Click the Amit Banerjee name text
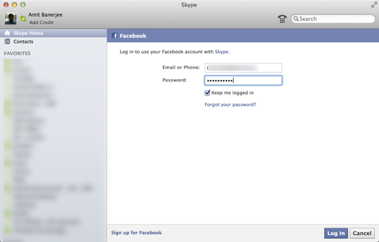Image resolution: width=379 pixels, height=242 pixels. pos(45,15)
